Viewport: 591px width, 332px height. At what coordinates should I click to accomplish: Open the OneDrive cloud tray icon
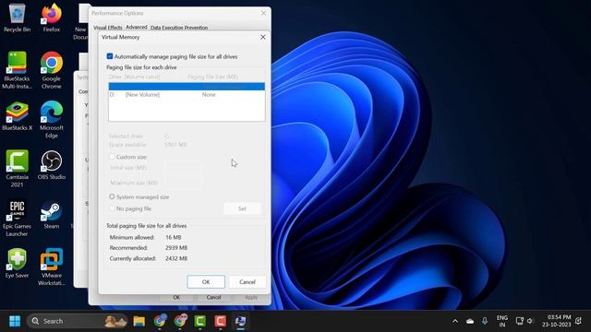coord(470,321)
